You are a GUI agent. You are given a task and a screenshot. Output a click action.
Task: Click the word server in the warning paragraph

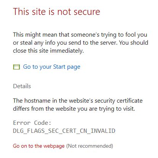(x=109, y=43)
